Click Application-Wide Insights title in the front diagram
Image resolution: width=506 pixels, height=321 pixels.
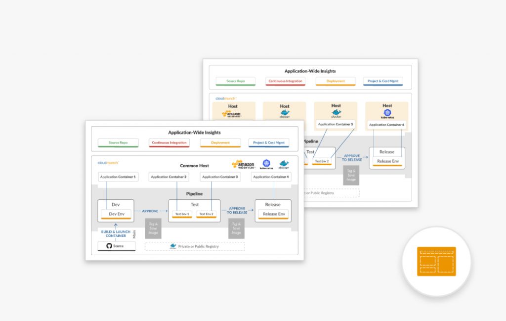coord(194,133)
